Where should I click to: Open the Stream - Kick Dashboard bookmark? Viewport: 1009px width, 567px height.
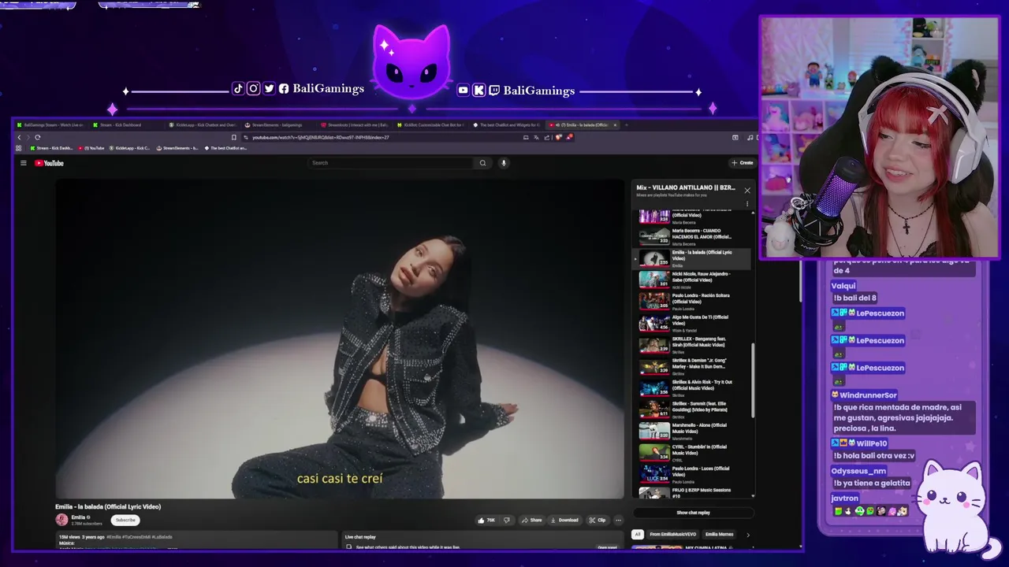point(51,148)
